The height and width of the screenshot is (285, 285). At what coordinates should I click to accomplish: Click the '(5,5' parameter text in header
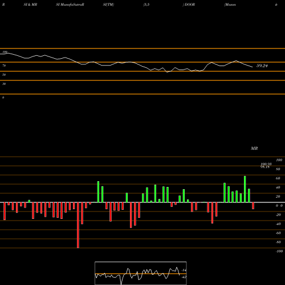(146, 5)
